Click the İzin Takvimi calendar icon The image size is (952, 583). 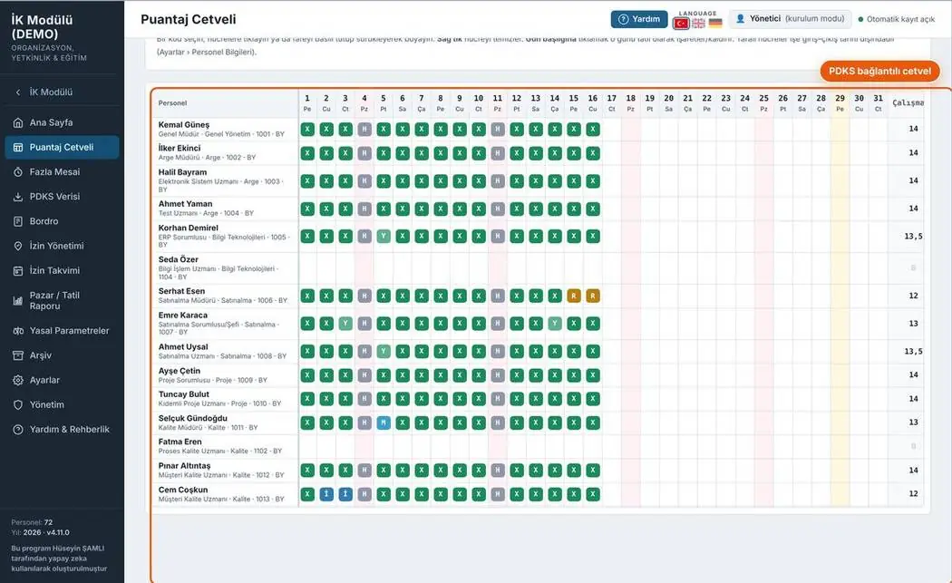[18, 271]
